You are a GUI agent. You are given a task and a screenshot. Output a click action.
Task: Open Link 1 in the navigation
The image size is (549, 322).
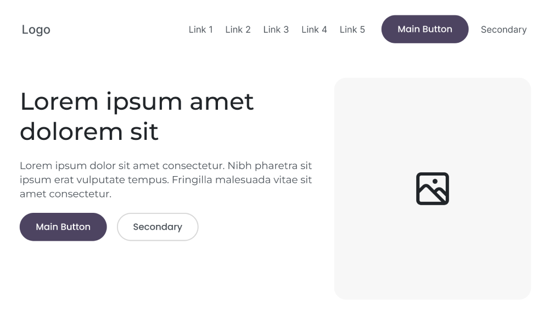click(200, 30)
